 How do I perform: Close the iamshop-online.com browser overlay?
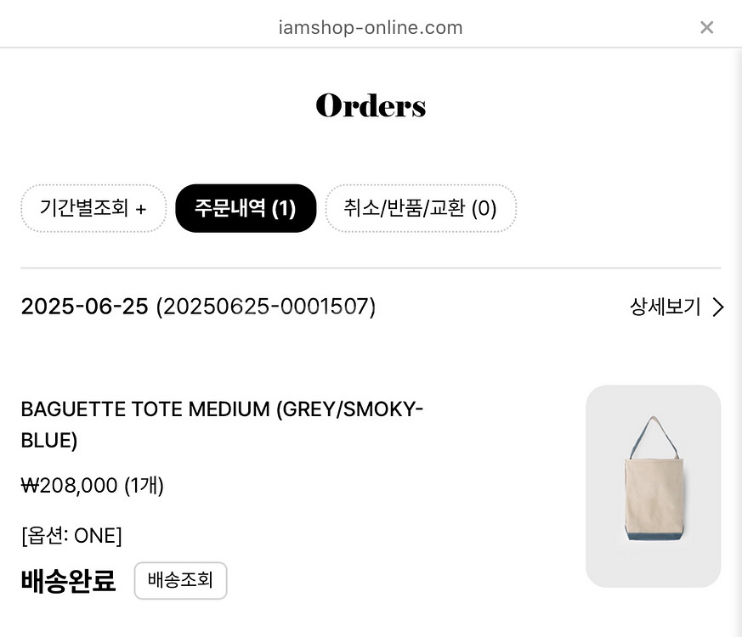706,27
